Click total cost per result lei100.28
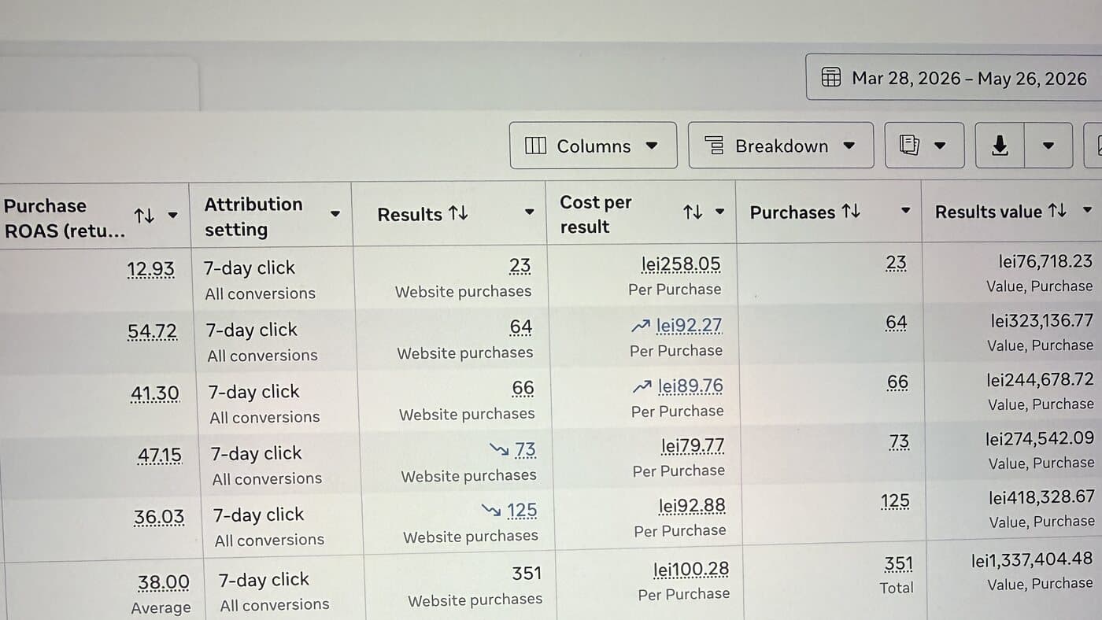The image size is (1102, 620). tap(690, 569)
